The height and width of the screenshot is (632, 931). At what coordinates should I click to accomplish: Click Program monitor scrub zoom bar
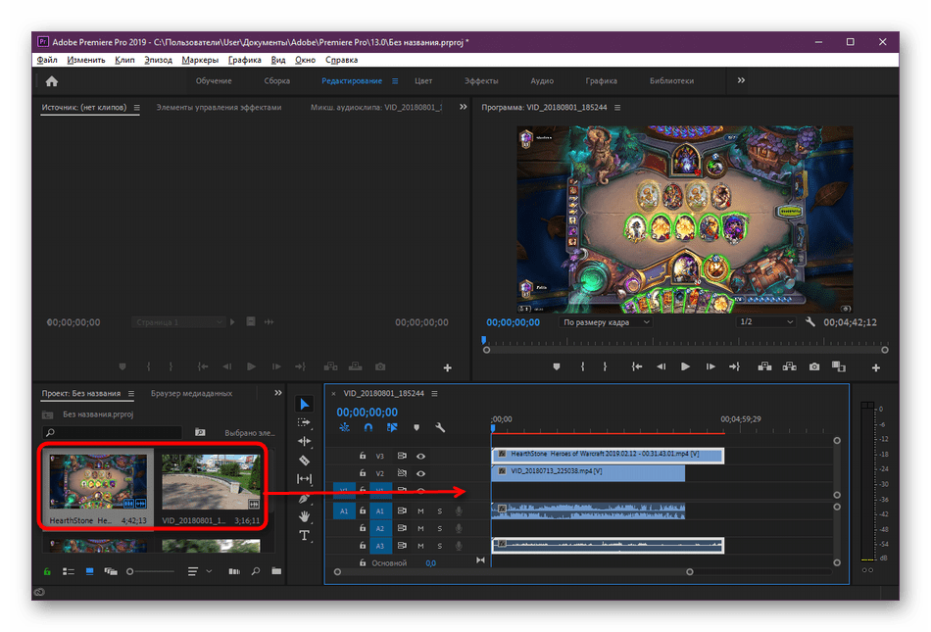[x=685, y=350]
